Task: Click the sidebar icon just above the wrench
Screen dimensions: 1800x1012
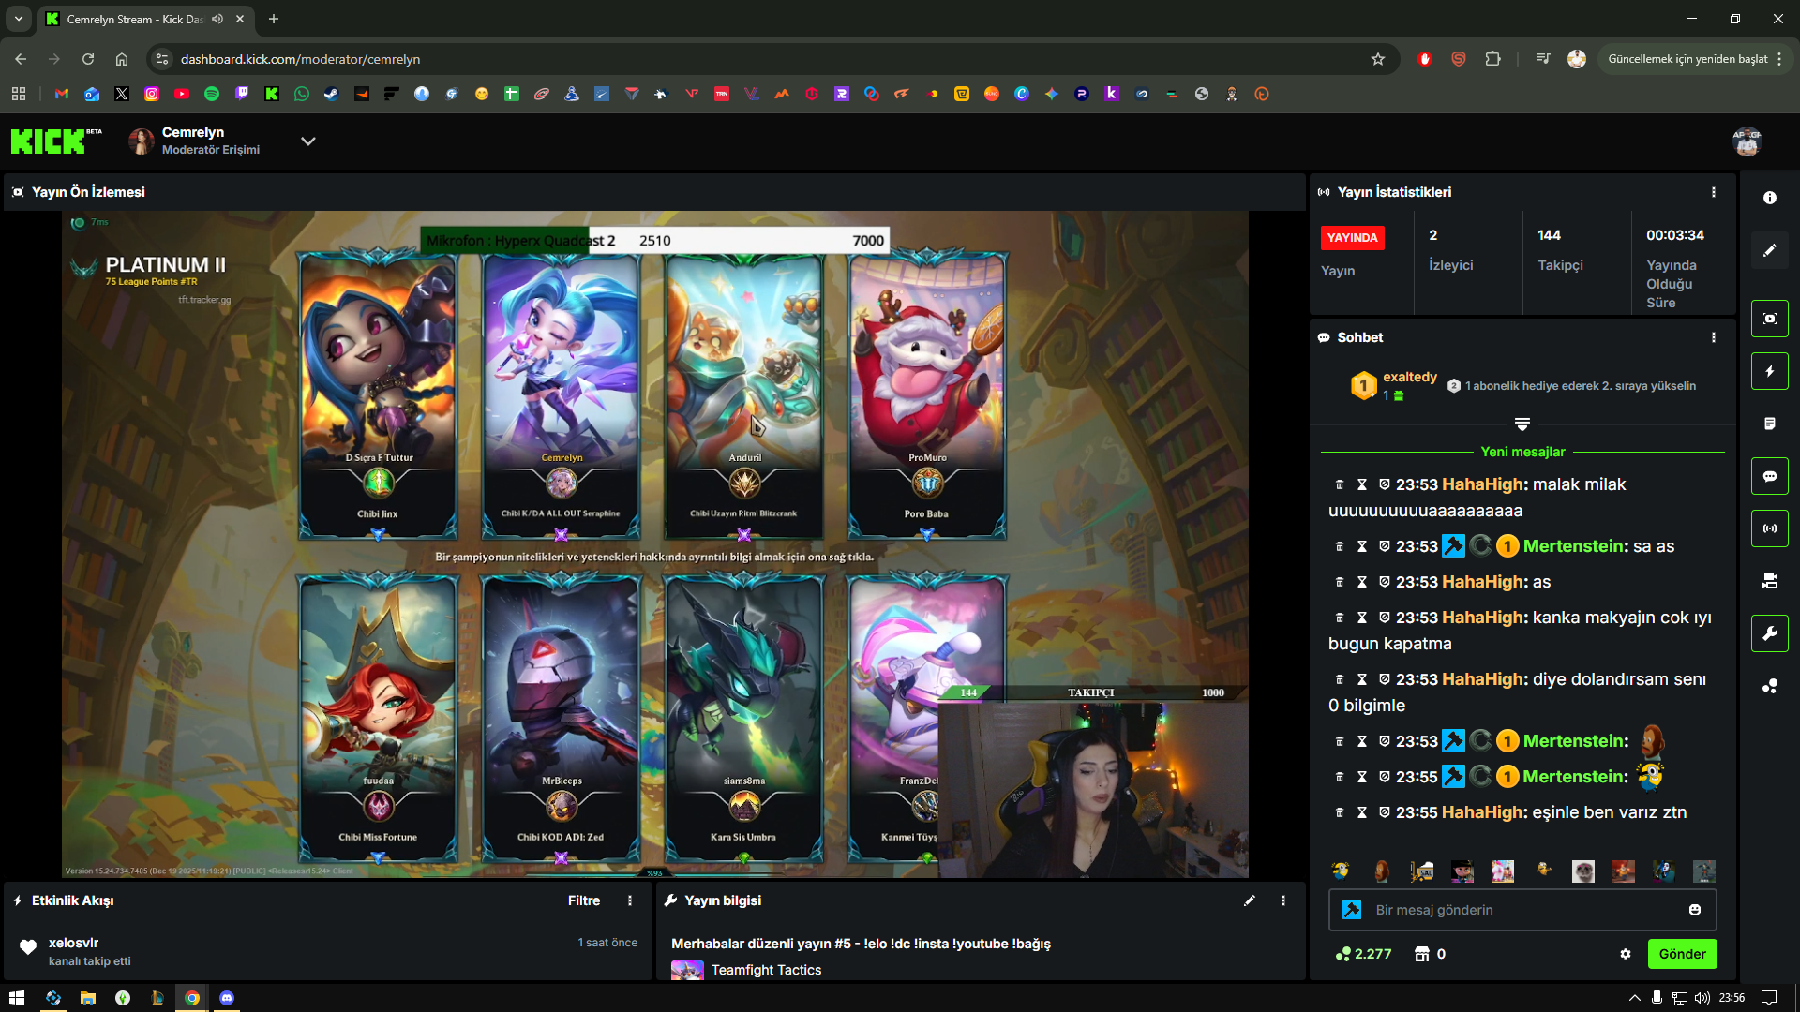Action: tap(1770, 581)
